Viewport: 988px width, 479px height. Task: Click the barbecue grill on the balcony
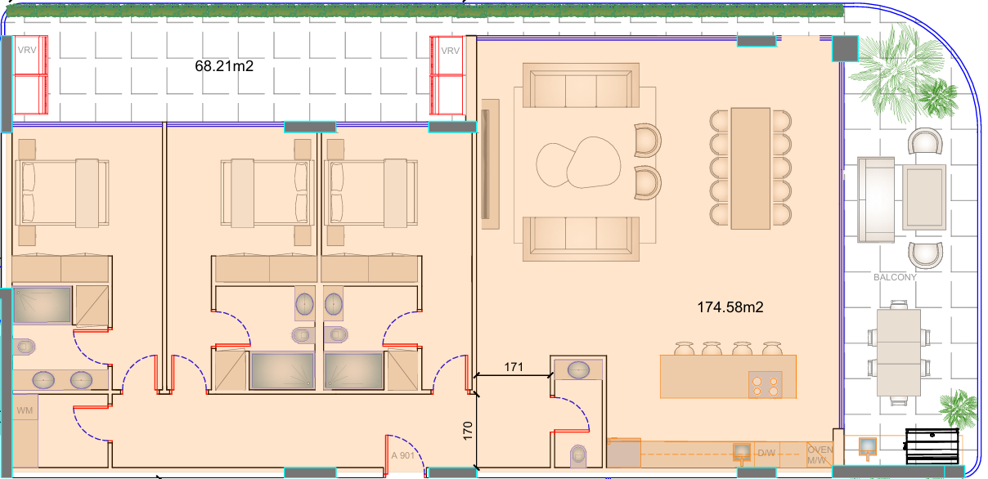point(931,447)
